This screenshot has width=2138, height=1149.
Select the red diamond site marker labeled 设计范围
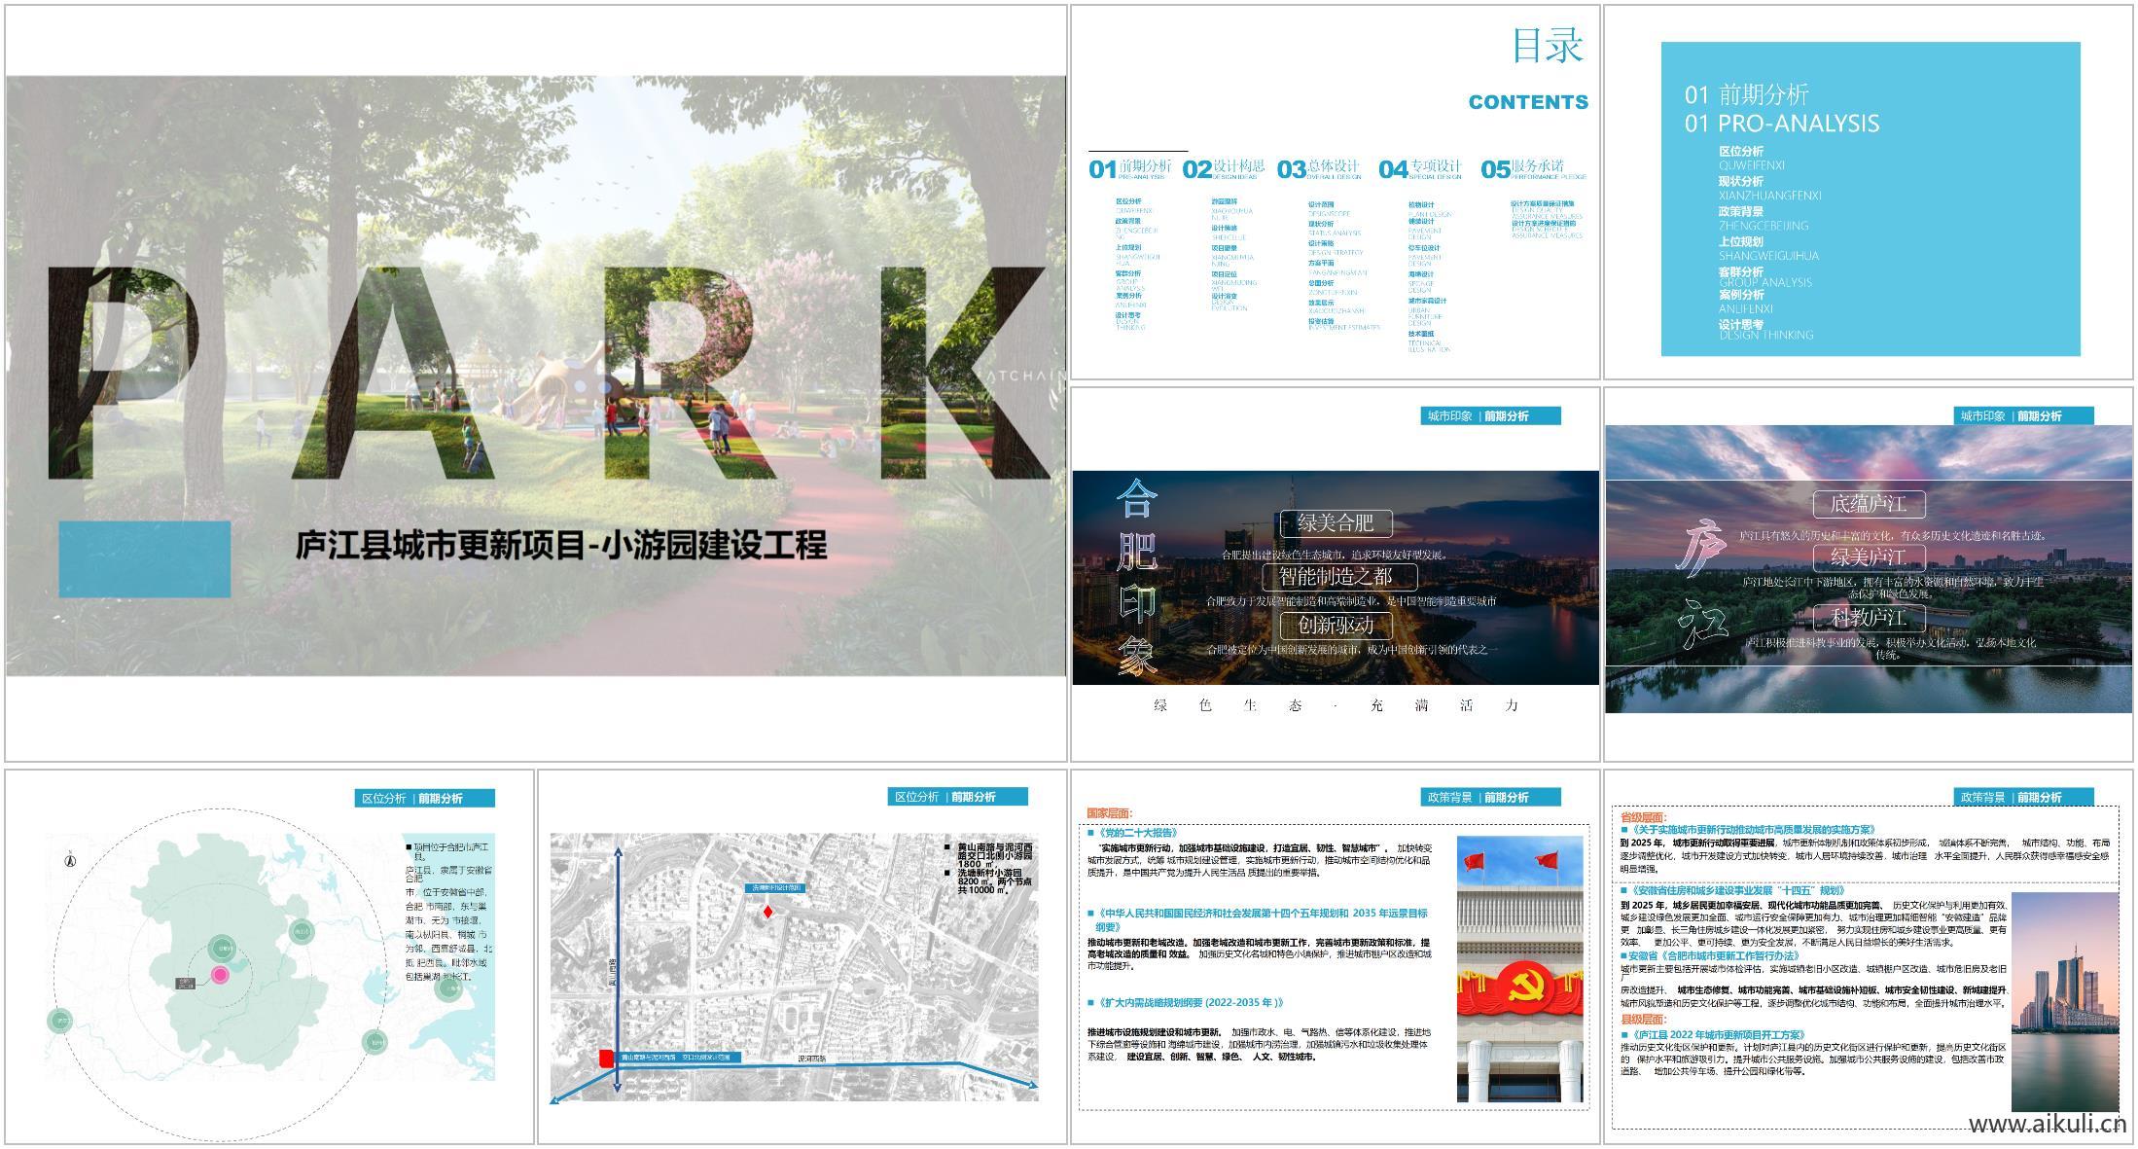768,912
